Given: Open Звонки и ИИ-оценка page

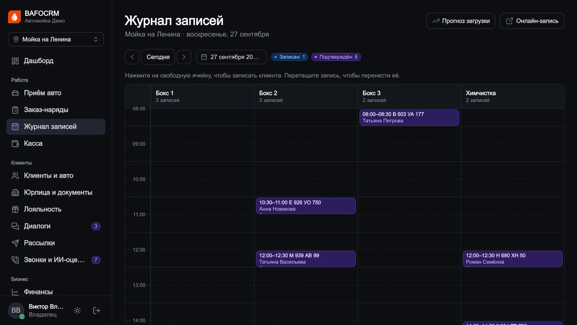Looking at the screenshot, I should pyautogui.click(x=56, y=260).
